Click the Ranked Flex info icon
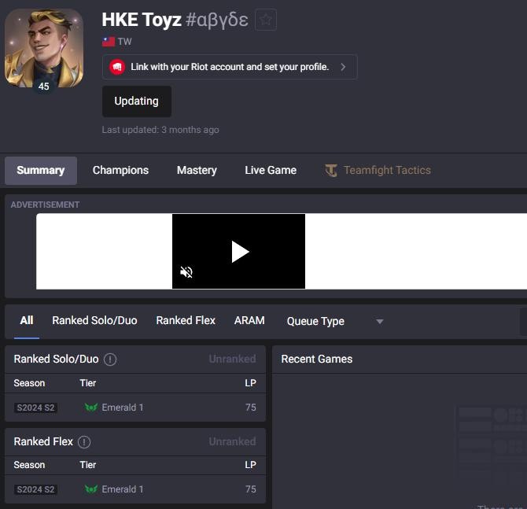The width and height of the screenshot is (527, 509). pyautogui.click(x=84, y=442)
